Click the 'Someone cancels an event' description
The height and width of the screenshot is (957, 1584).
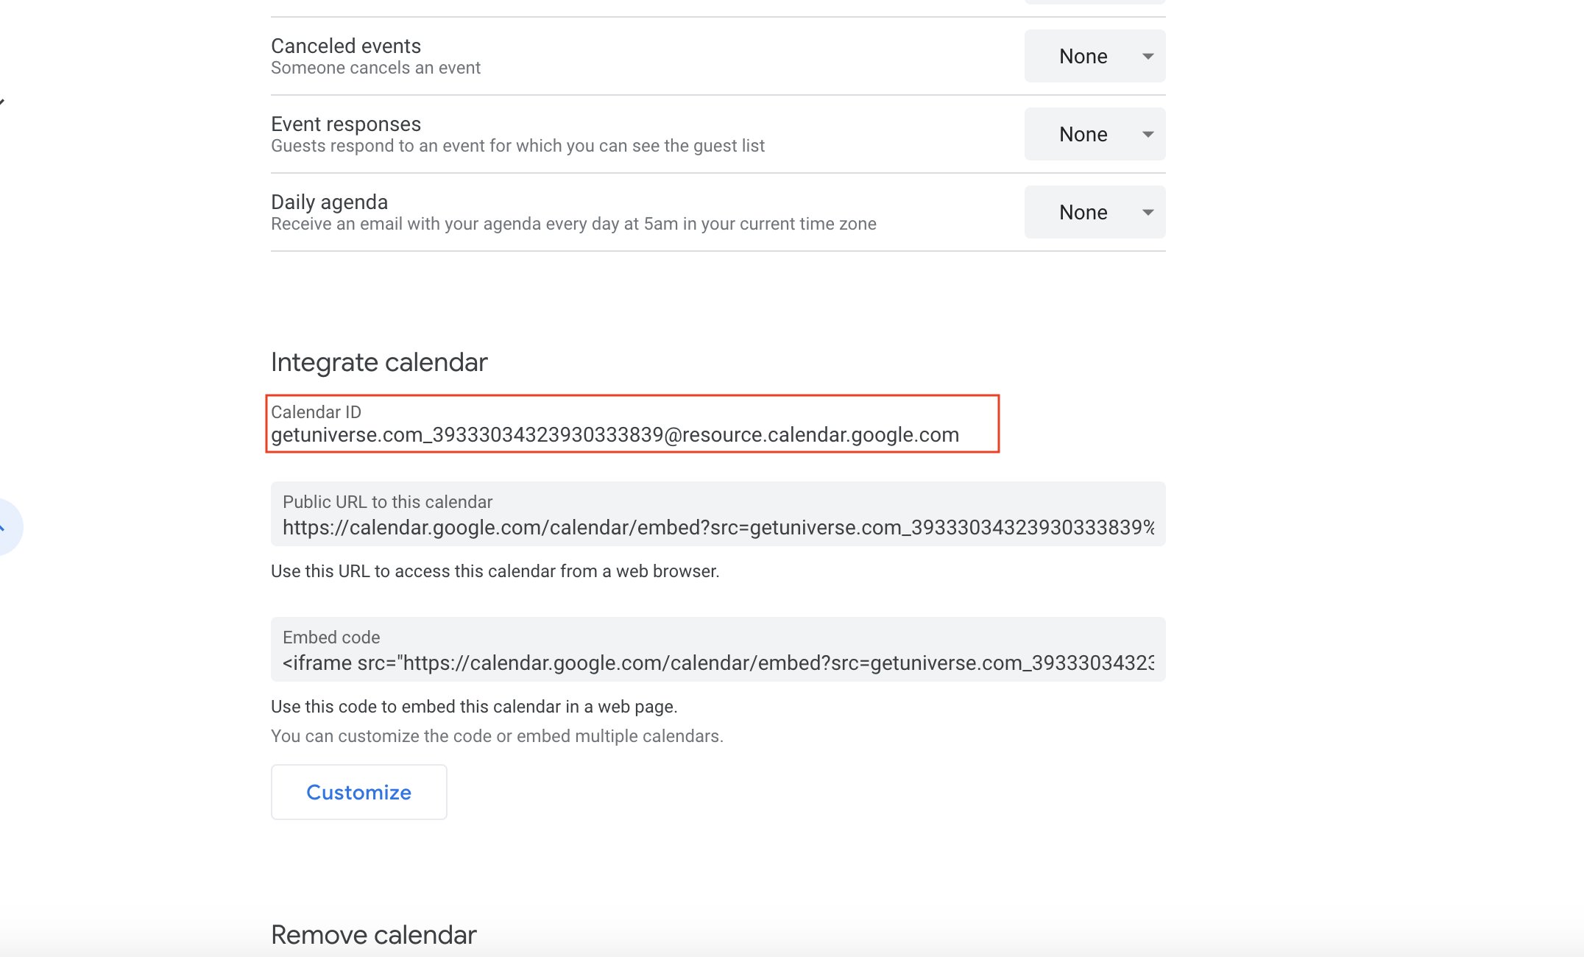click(x=375, y=68)
